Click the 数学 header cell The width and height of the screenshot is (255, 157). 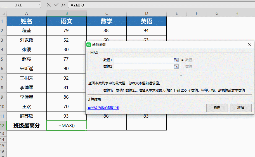point(107,21)
